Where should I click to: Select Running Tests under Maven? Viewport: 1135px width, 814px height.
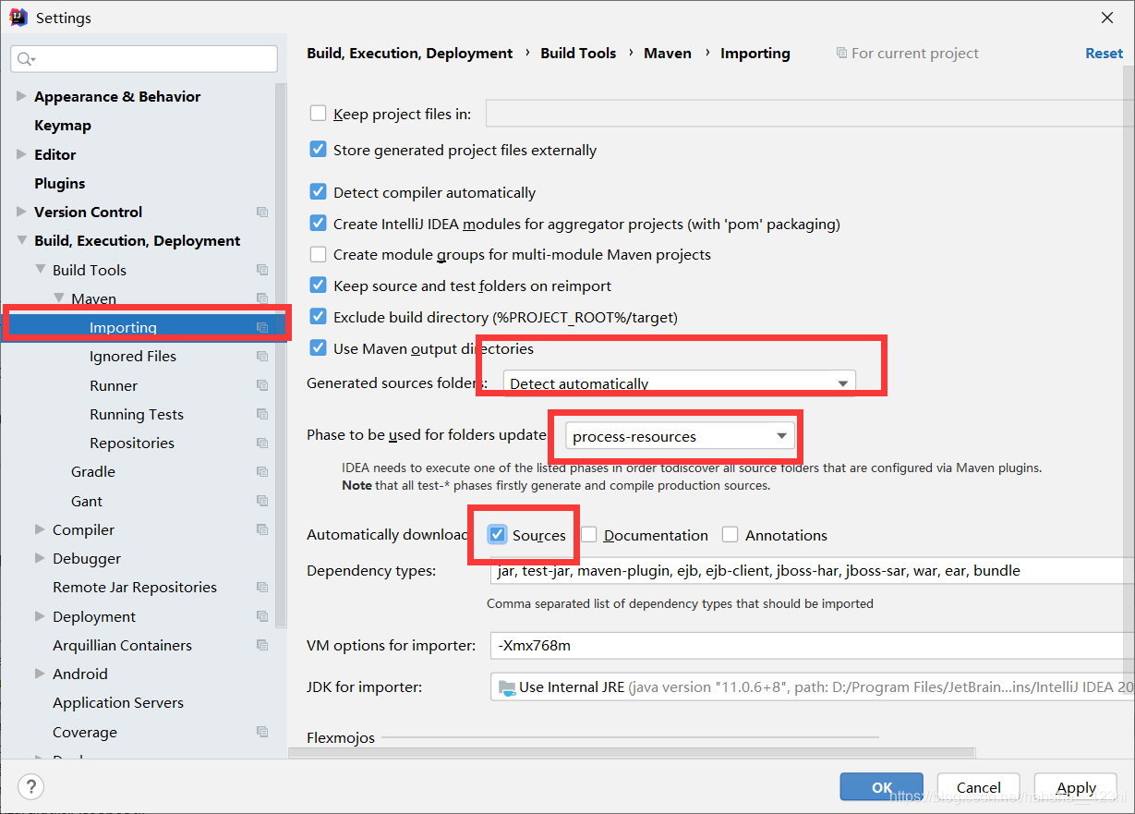(x=137, y=414)
